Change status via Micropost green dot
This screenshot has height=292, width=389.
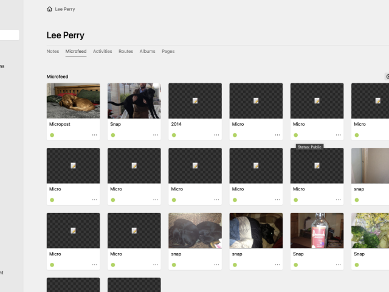point(52,135)
